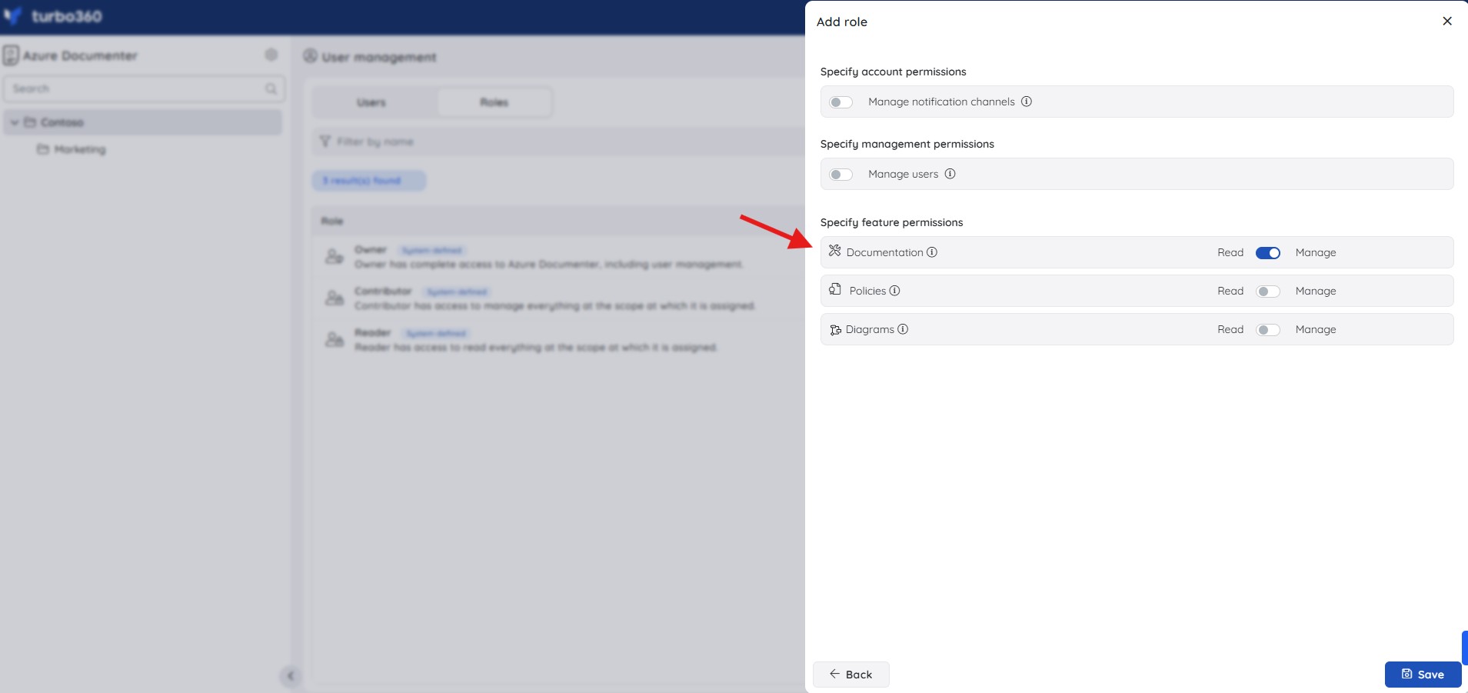
Task: Open info icon next to Documentation
Action: click(x=932, y=252)
